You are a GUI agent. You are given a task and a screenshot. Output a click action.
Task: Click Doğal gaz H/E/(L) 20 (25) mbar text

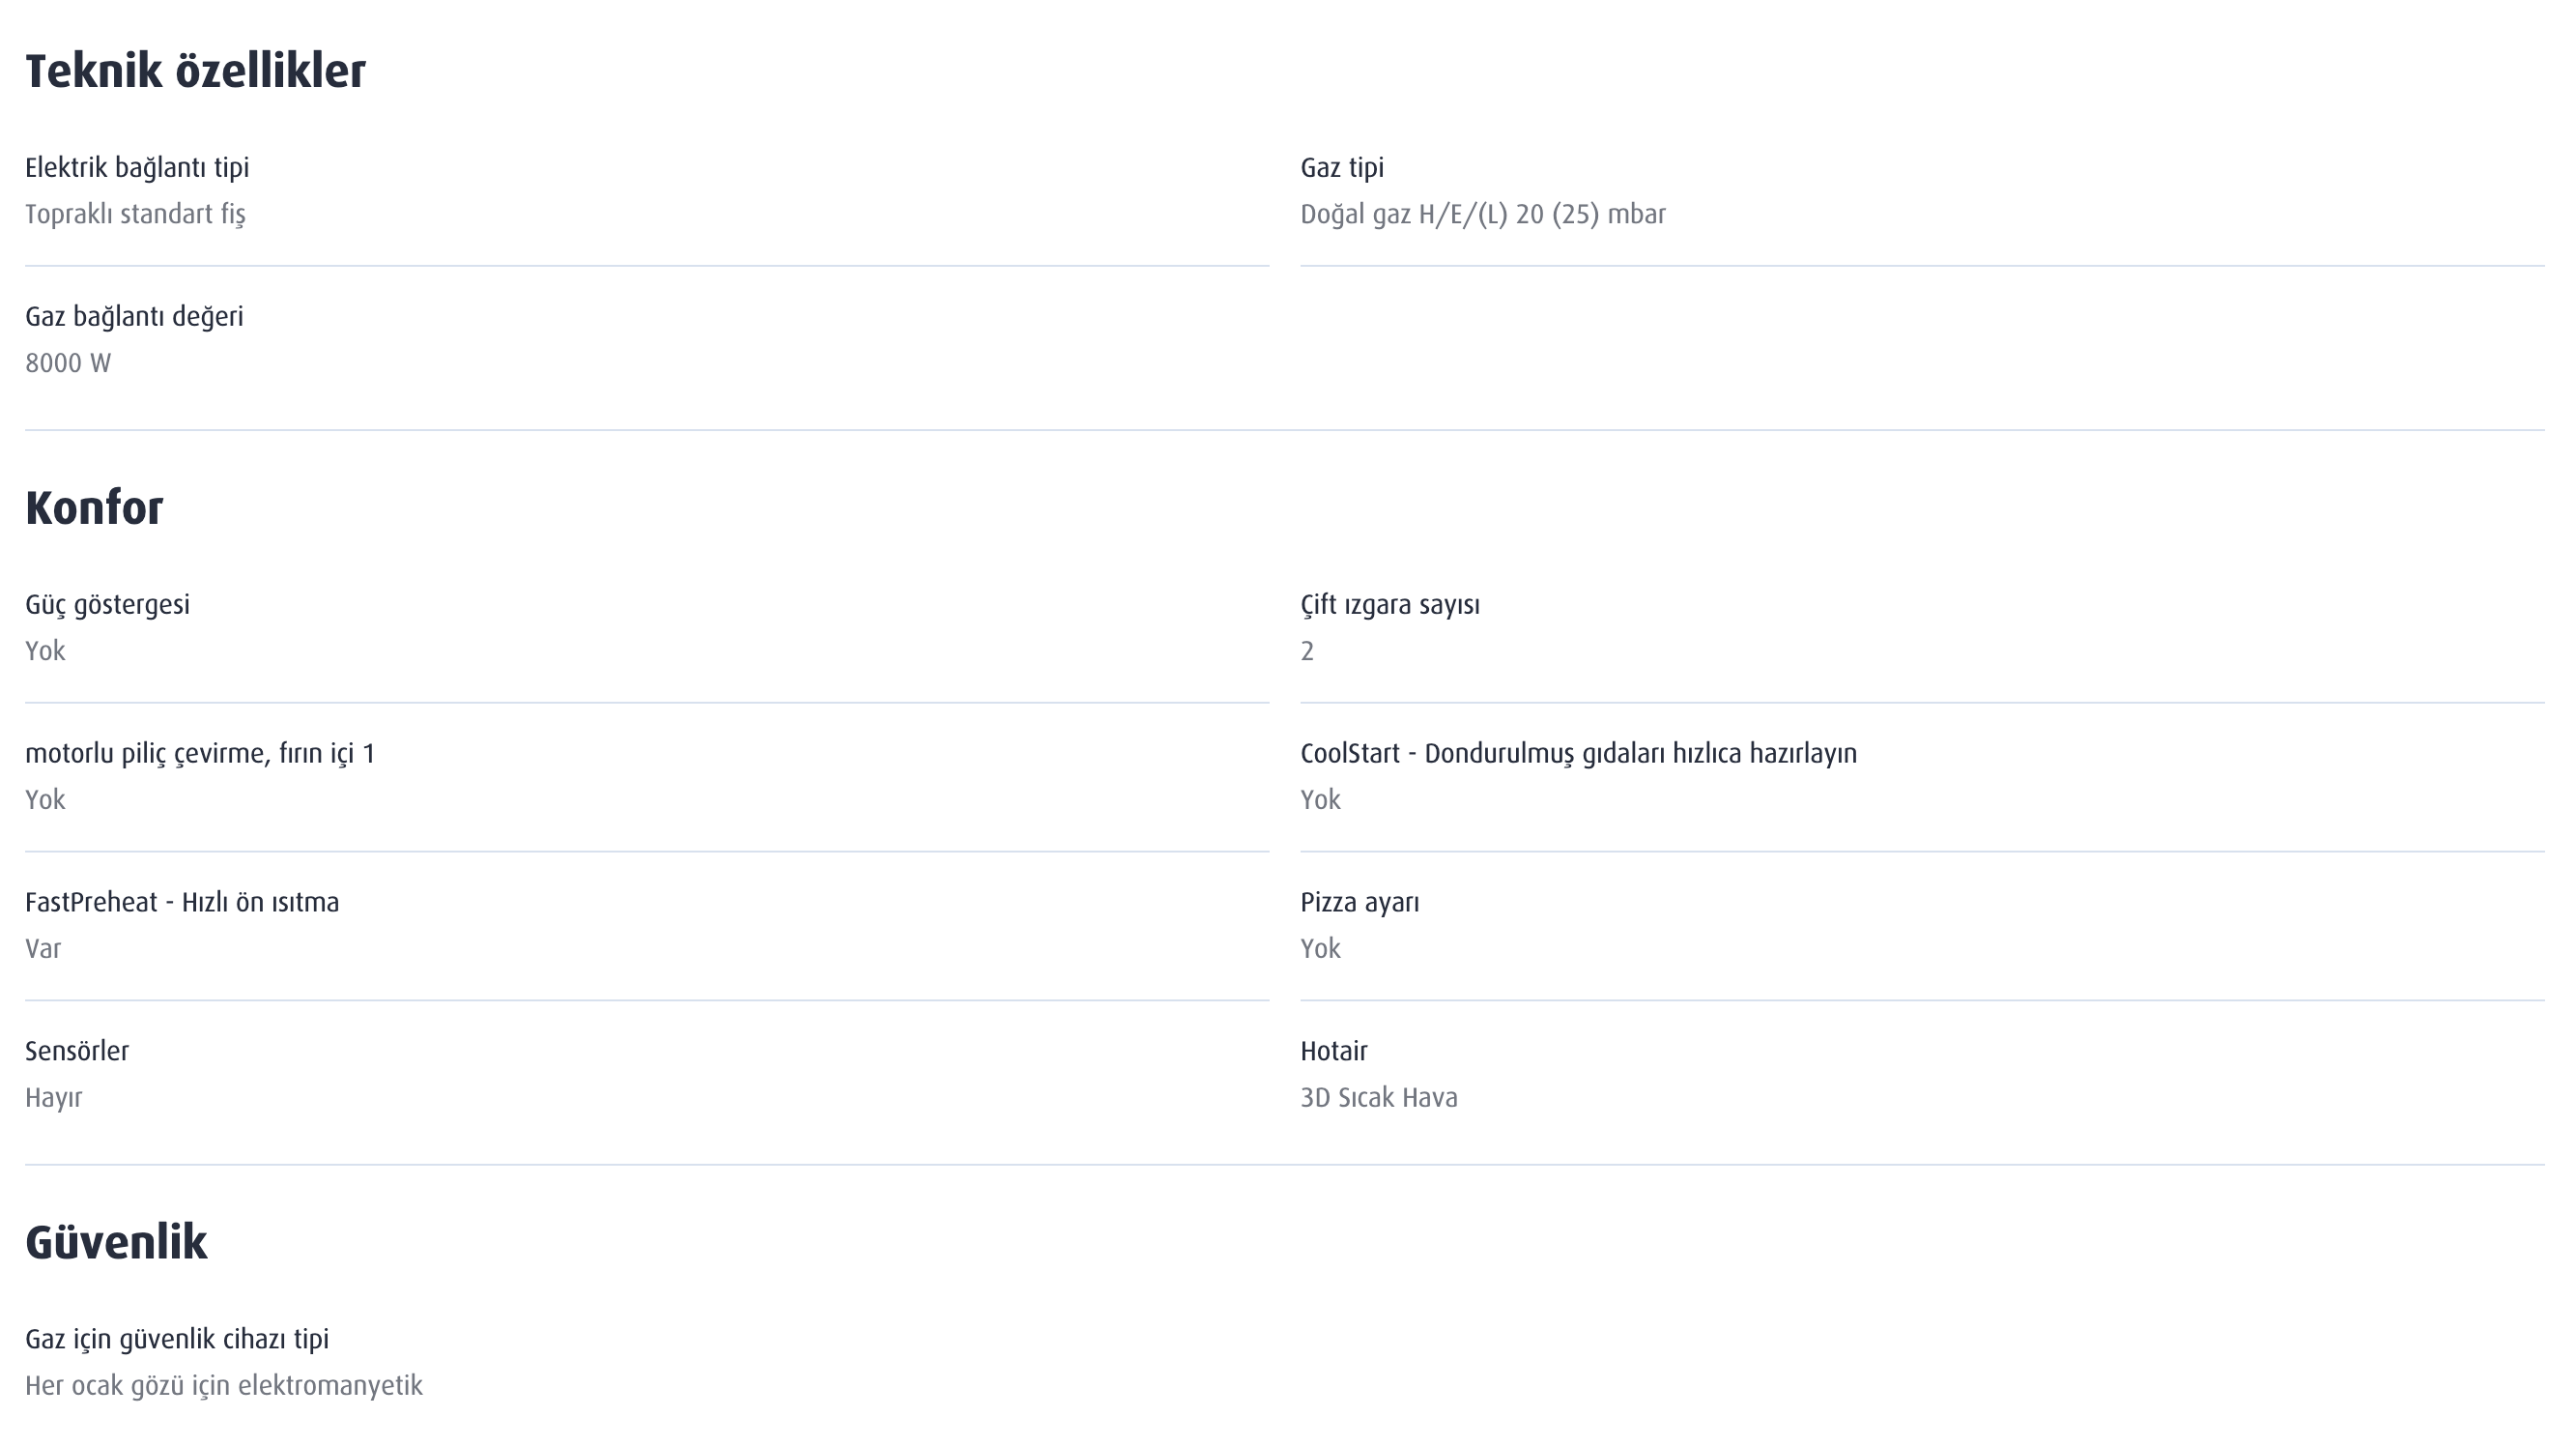pos(1483,216)
